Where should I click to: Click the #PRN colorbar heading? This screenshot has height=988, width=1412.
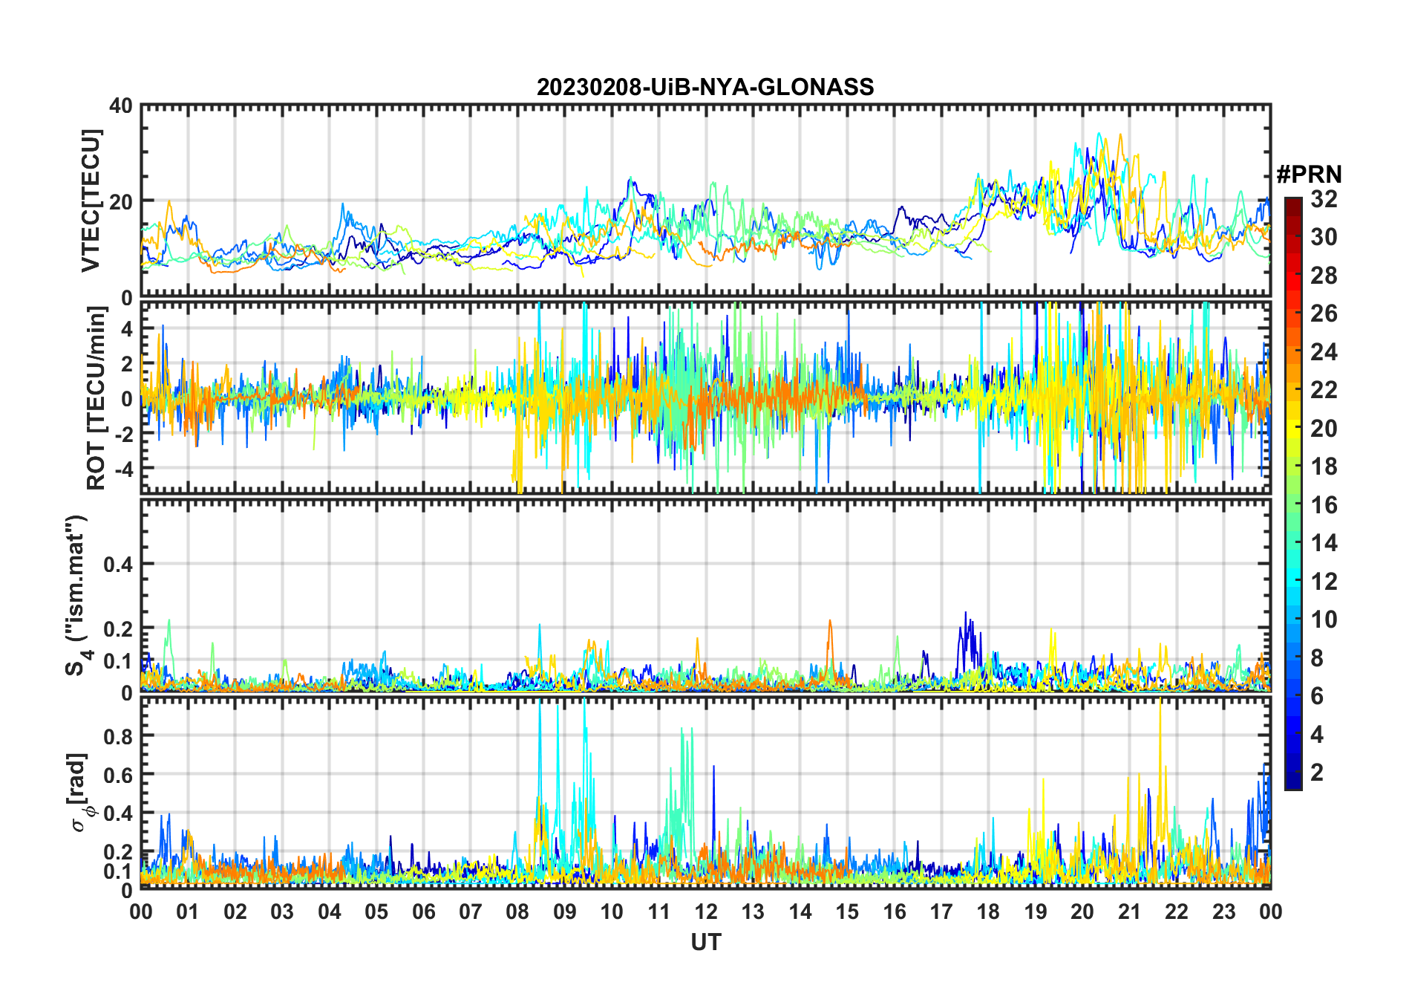(x=1309, y=175)
